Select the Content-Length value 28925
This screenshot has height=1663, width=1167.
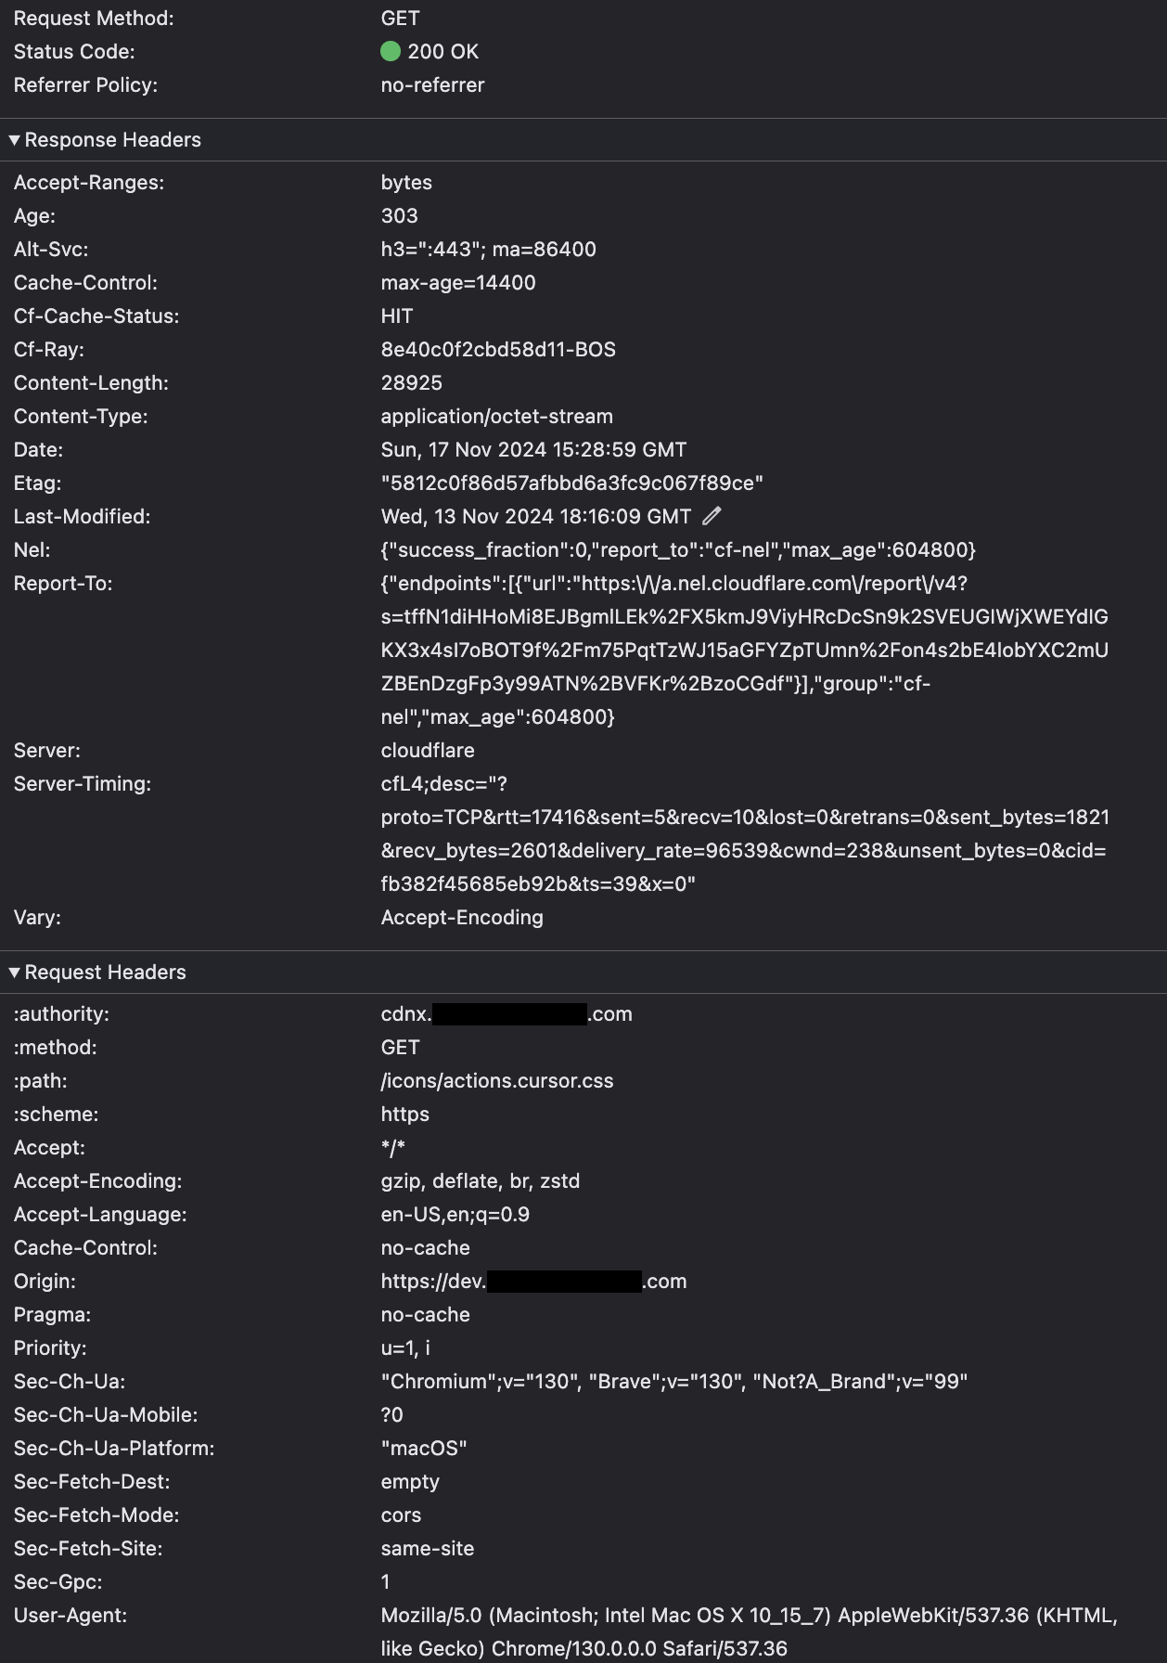[x=412, y=382]
